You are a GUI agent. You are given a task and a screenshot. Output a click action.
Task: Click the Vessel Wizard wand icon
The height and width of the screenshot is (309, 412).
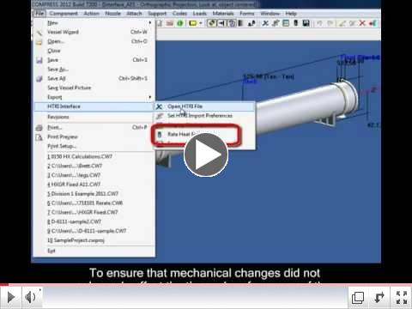39,33
